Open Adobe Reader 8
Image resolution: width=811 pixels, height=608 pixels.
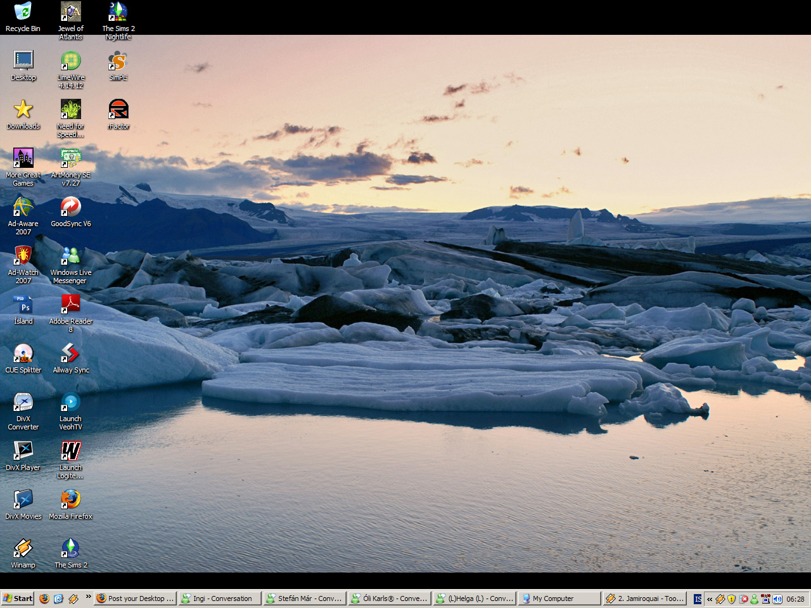70,304
